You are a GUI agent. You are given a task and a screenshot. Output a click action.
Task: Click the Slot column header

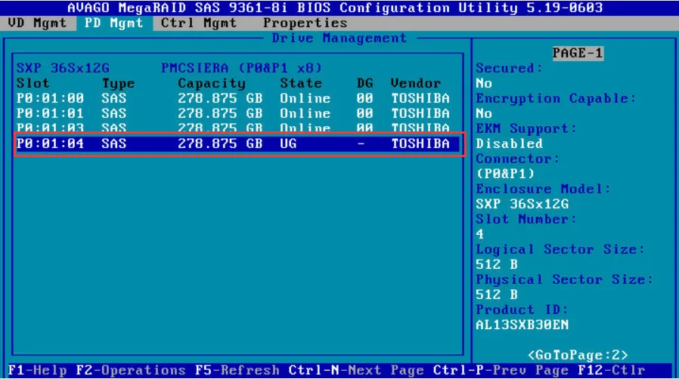[33, 83]
